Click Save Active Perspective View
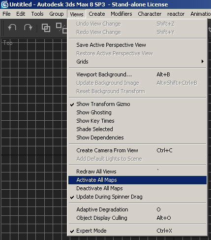This screenshot has height=240, width=211. click(x=137, y=45)
